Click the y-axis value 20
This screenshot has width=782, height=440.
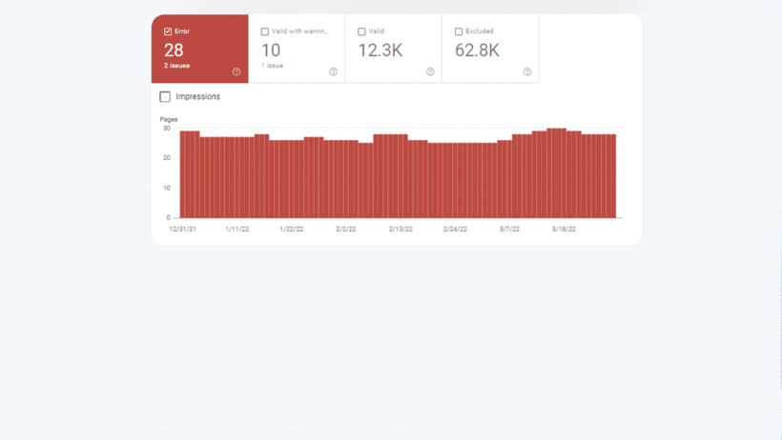[x=167, y=158]
